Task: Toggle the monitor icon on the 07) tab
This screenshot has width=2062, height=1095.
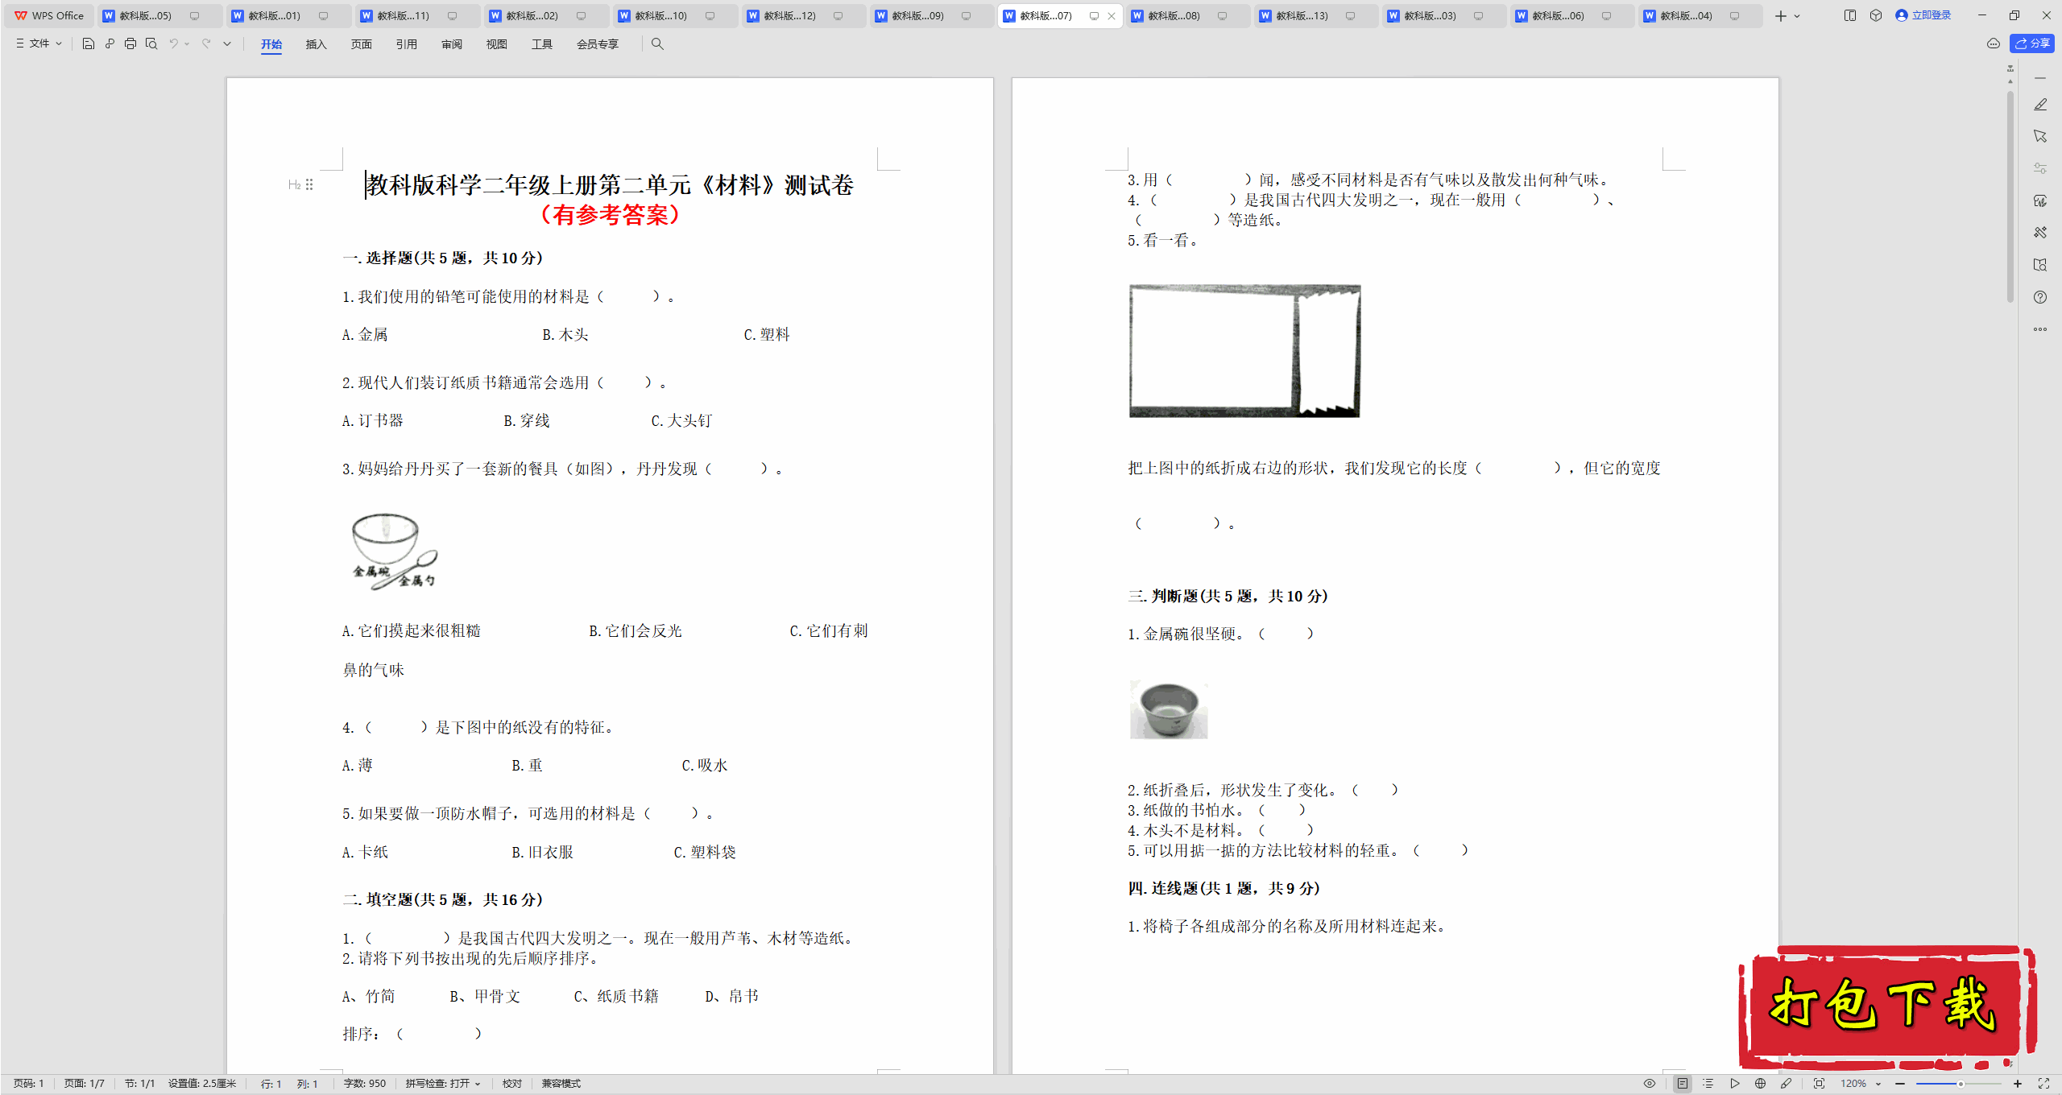Action: (x=1094, y=16)
